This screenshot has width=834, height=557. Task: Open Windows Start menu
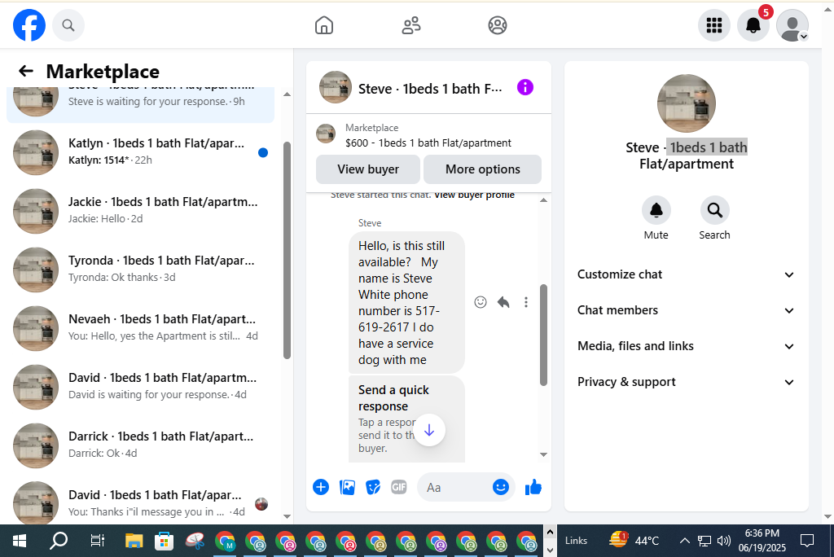point(20,541)
